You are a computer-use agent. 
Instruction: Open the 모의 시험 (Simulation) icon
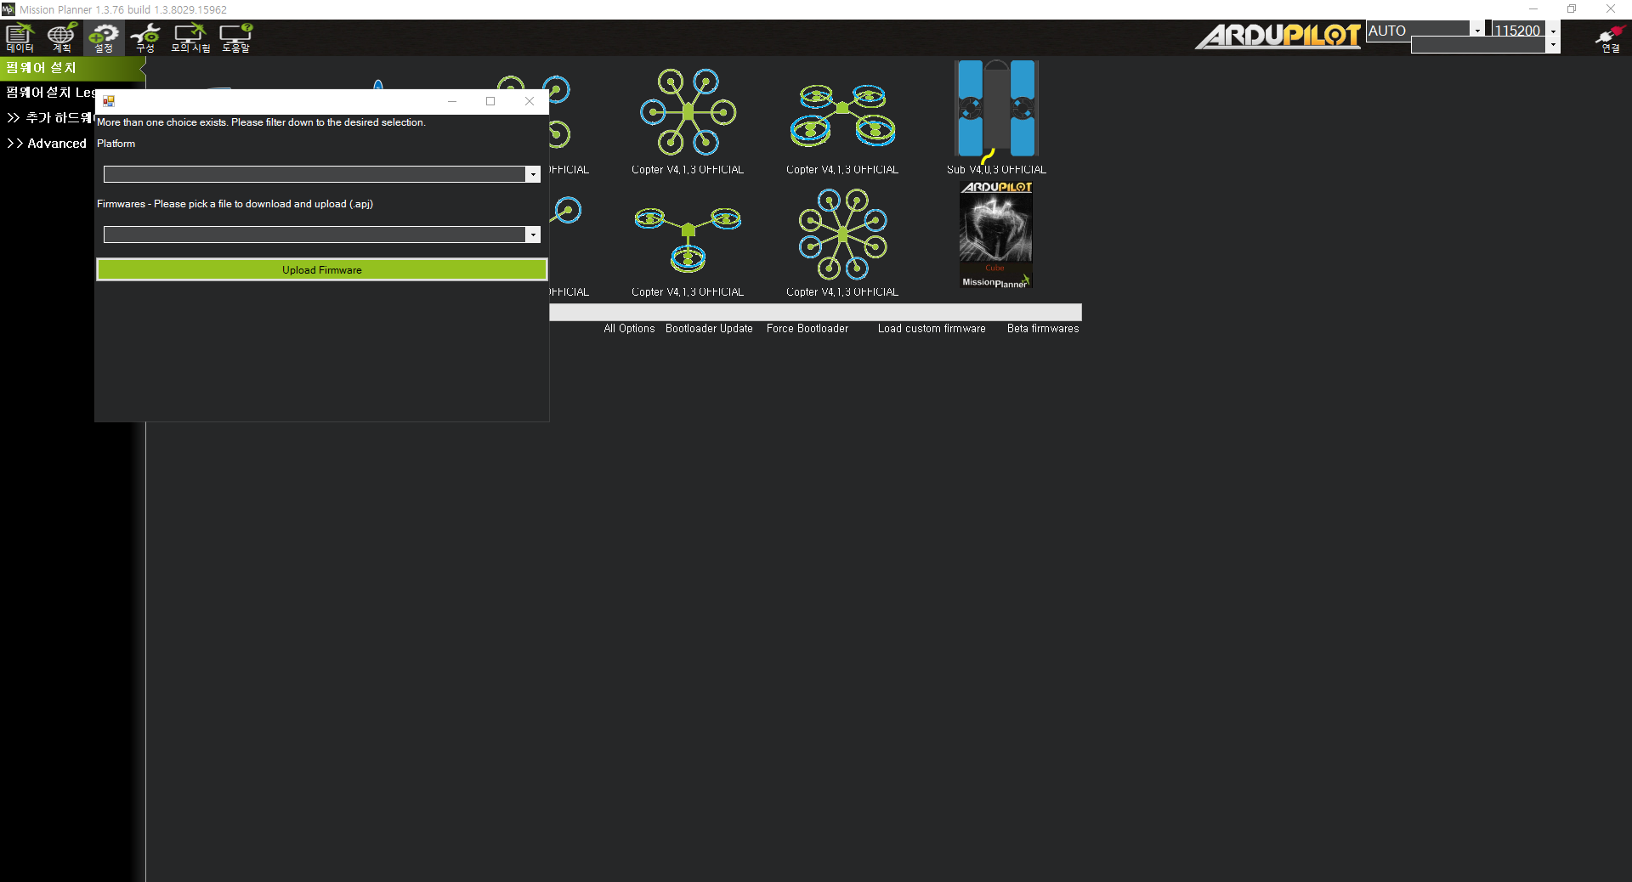point(190,37)
